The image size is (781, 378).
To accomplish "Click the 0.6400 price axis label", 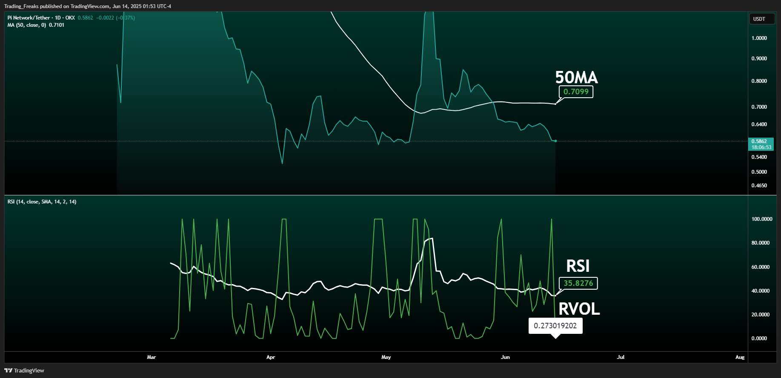I will [759, 124].
